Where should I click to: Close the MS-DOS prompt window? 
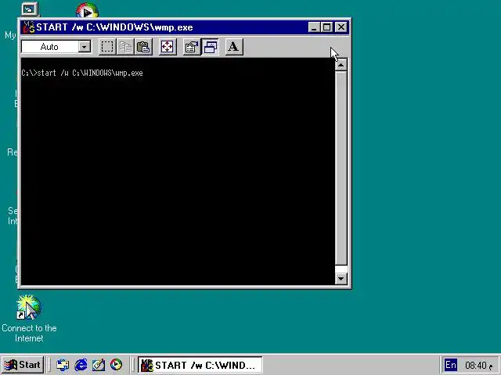(x=341, y=27)
